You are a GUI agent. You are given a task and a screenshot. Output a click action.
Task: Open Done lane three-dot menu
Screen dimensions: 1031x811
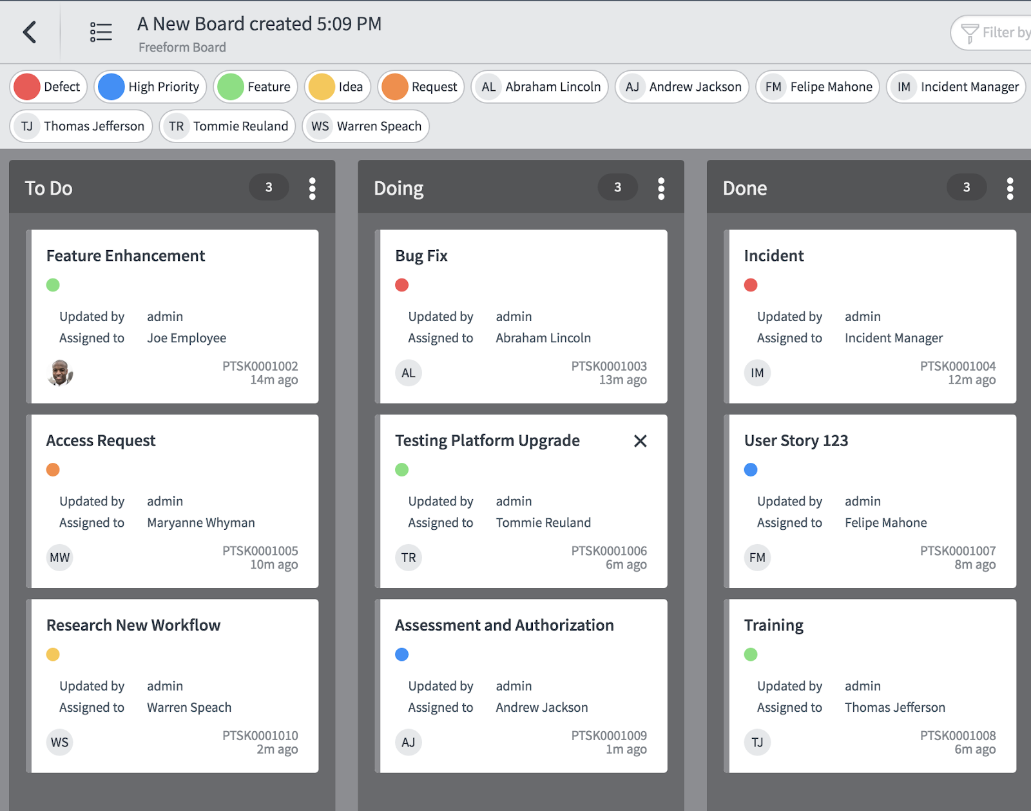[1010, 188]
